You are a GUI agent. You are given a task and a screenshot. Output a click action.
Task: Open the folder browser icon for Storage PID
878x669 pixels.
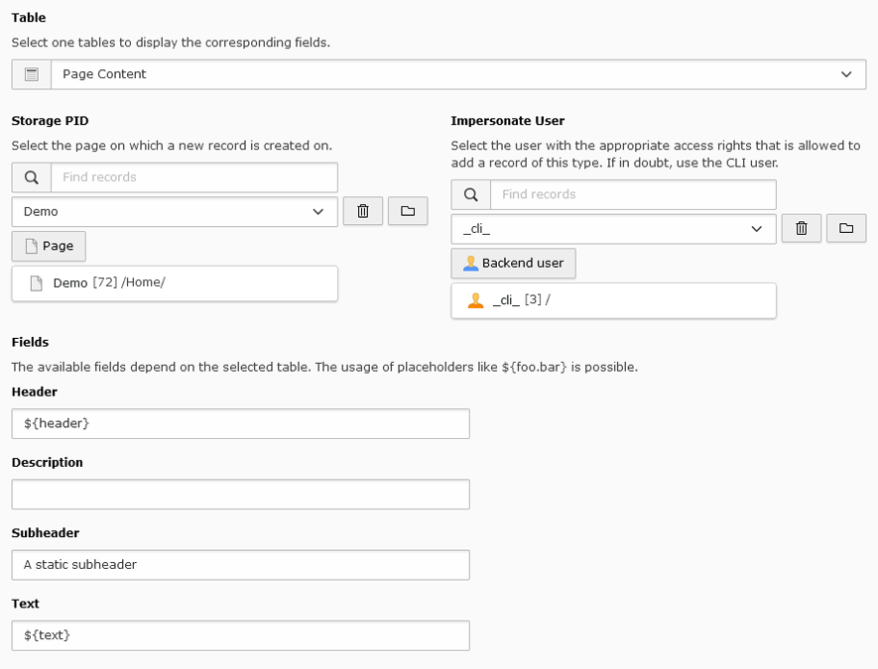coord(408,211)
